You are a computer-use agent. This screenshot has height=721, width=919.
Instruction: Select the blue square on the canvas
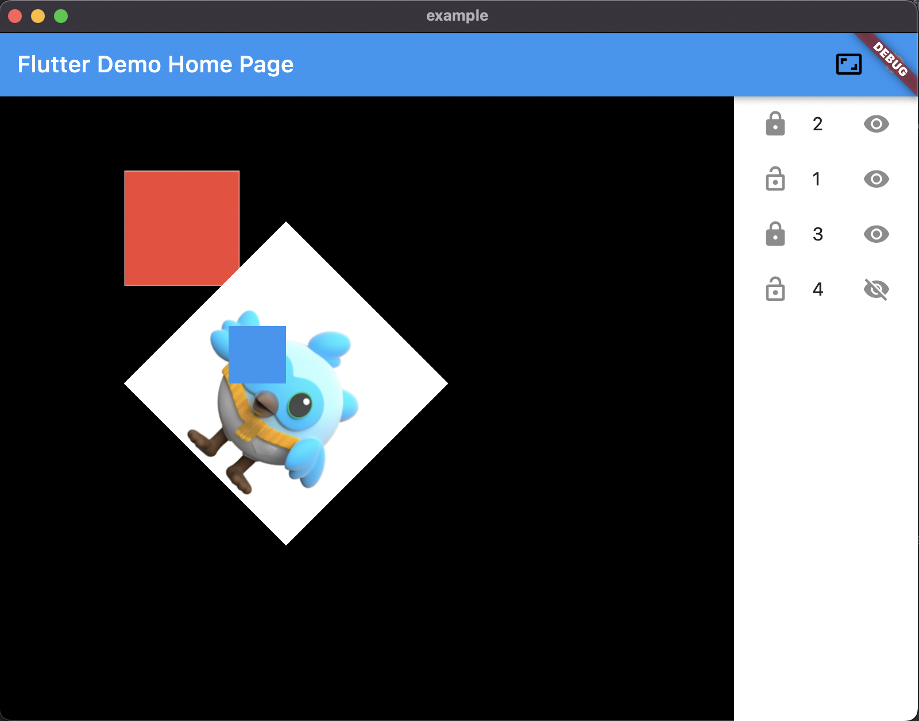[257, 355]
